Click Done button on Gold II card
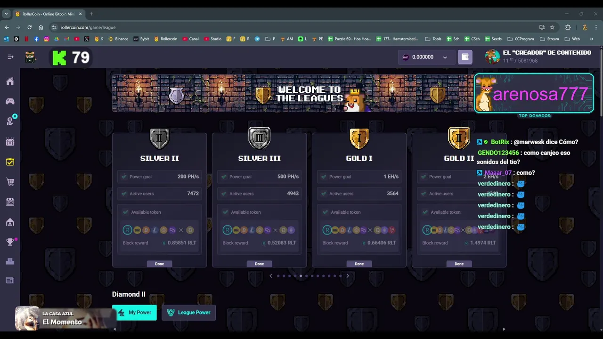The height and width of the screenshot is (339, 603). click(x=459, y=264)
